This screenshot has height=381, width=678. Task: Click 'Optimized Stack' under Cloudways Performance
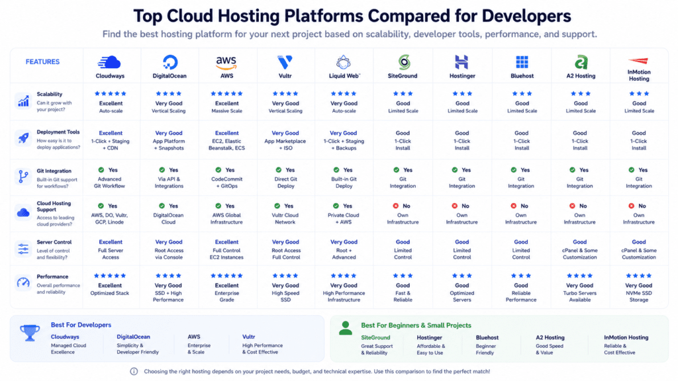pos(109,293)
